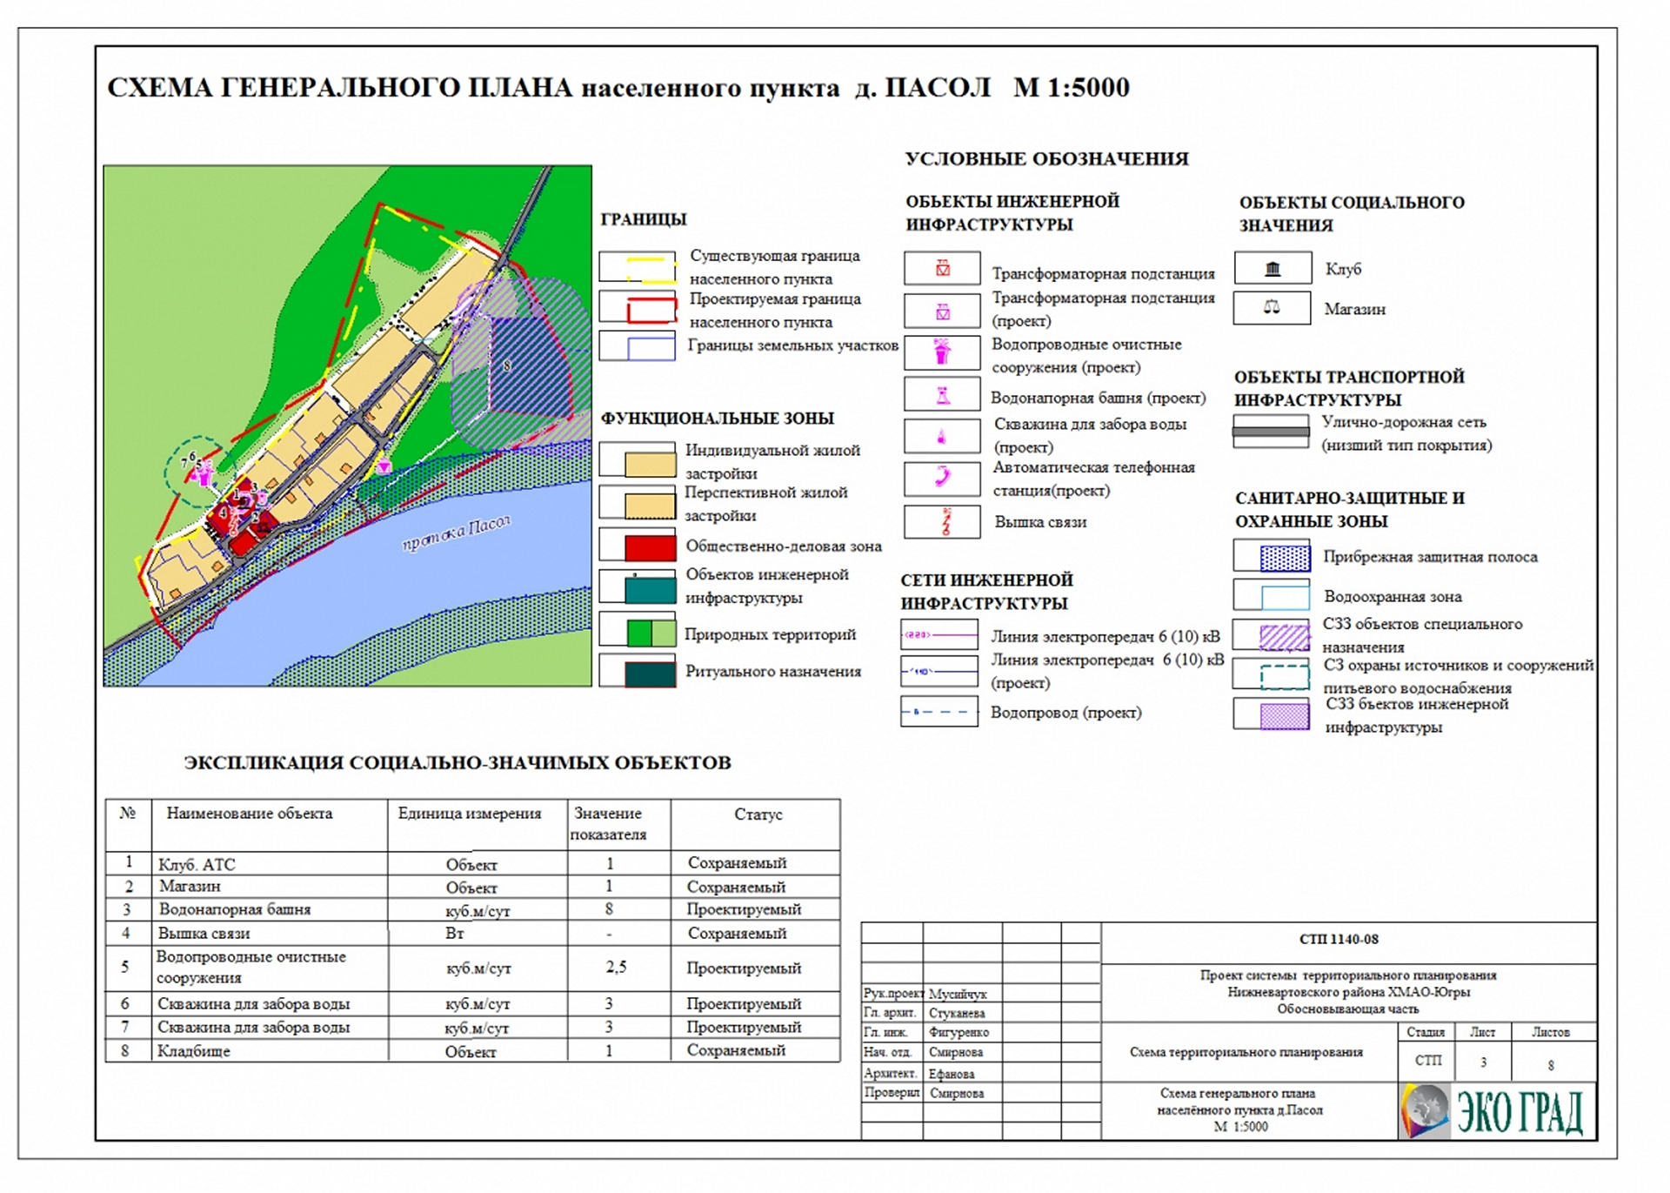Click the 'ГРАНИЦЫ' section heading
Image resolution: width=1670 pixels, height=1193 pixels.
(644, 219)
